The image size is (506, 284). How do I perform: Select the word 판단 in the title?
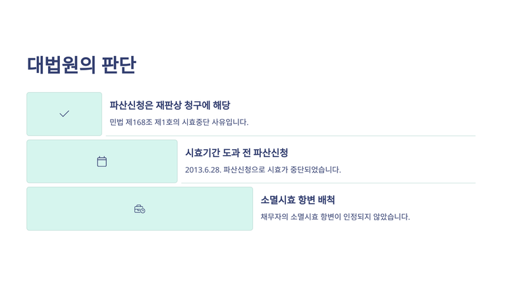point(119,65)
